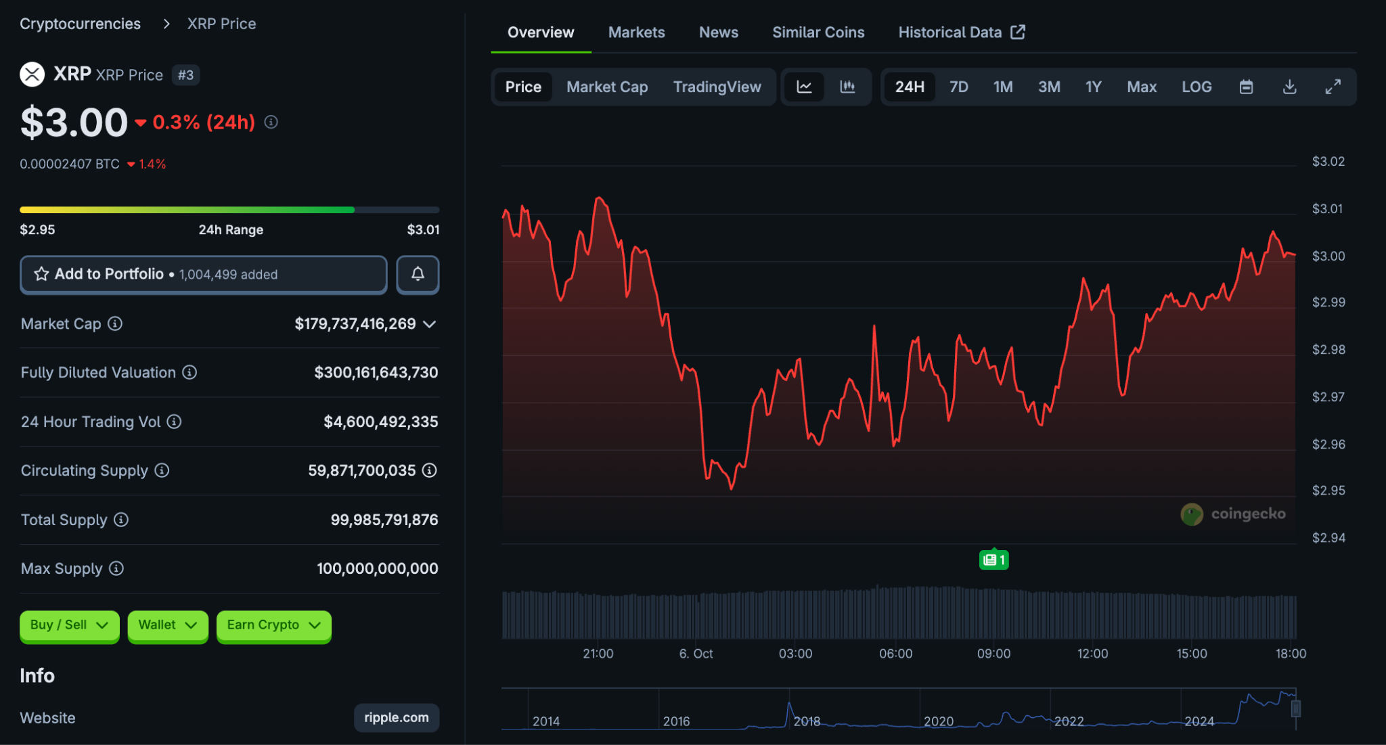The image size is (1386, 745).
Task: Open the calendar date range picker
Action: click(x=1246, y=87)
